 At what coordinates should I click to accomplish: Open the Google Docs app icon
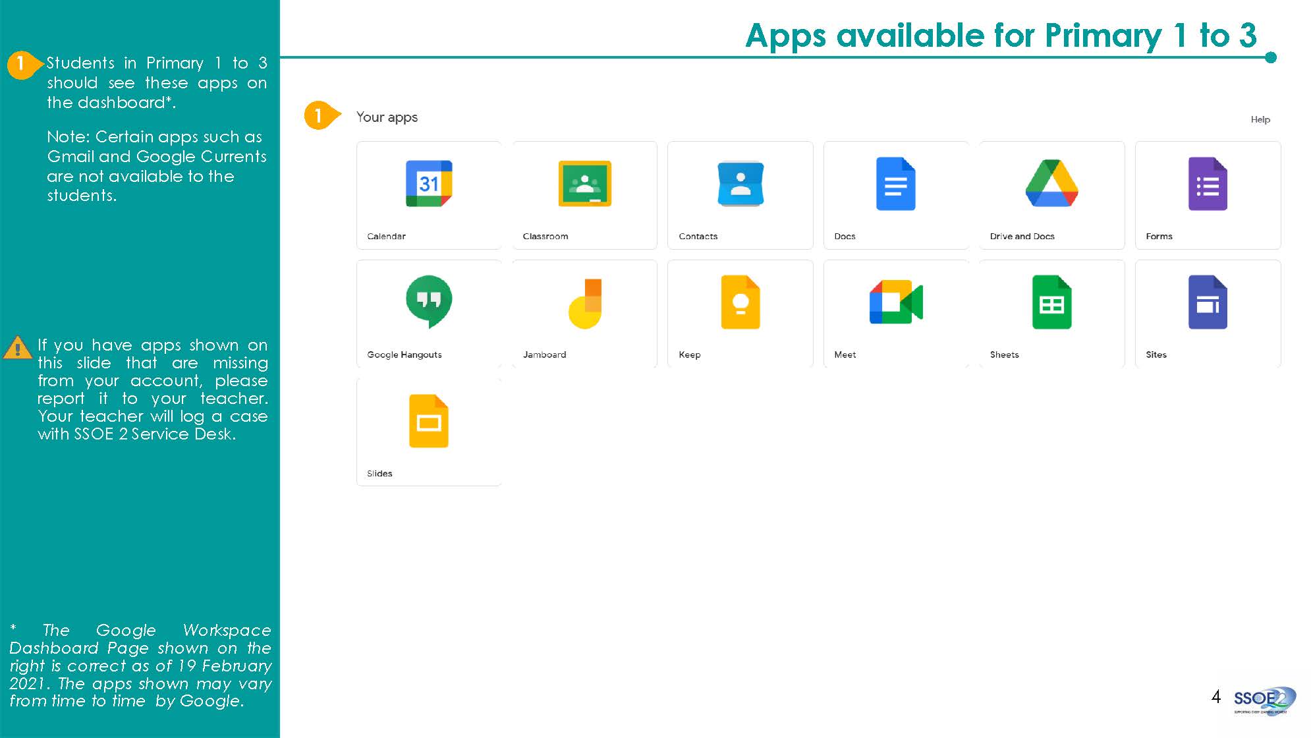pyautogui.click(x=895, y=184)
